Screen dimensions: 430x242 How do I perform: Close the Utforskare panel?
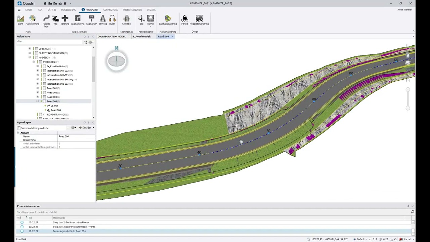pyautogui.click(x=93, y=37)
